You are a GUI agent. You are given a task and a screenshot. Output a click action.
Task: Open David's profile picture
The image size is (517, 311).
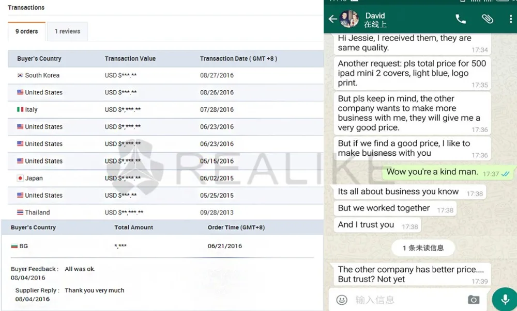tap(349, 19)
